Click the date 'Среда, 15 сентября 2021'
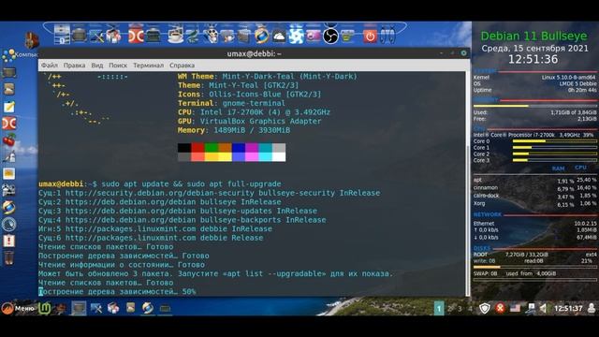Viewport: 599px width, 337px height. click(534, 48)
